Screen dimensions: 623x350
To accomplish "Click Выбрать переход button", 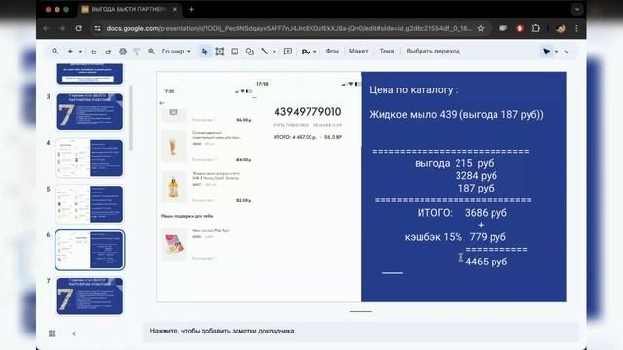I will tap(433, 51).
